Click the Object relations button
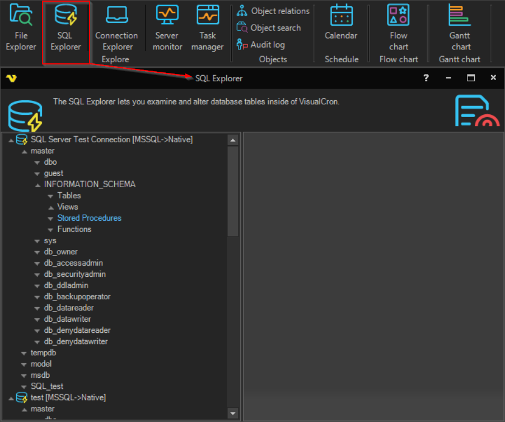Image resolution: width=505 pixels, height=422 pixels. coord(273,11)
